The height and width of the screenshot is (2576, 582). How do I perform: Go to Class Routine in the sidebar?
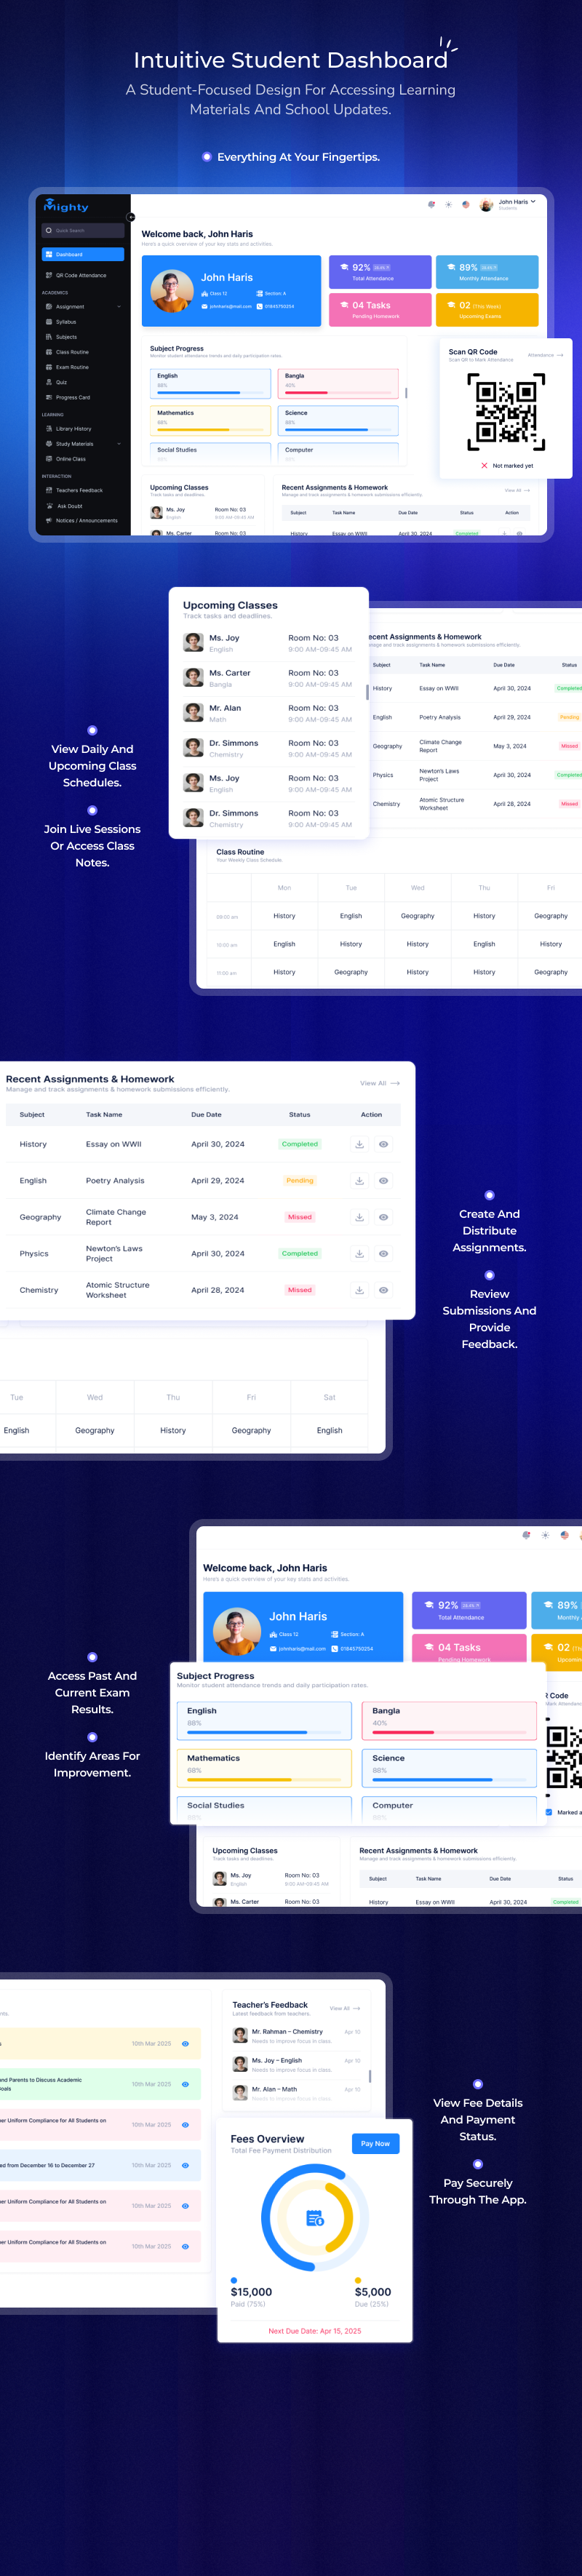click(x=67, y=352)
